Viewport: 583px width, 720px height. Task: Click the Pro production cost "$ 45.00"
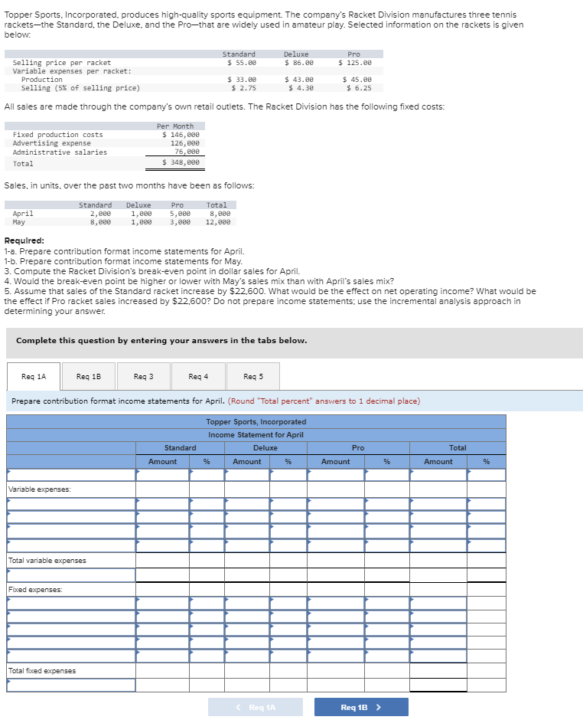[x=357, y=80]
